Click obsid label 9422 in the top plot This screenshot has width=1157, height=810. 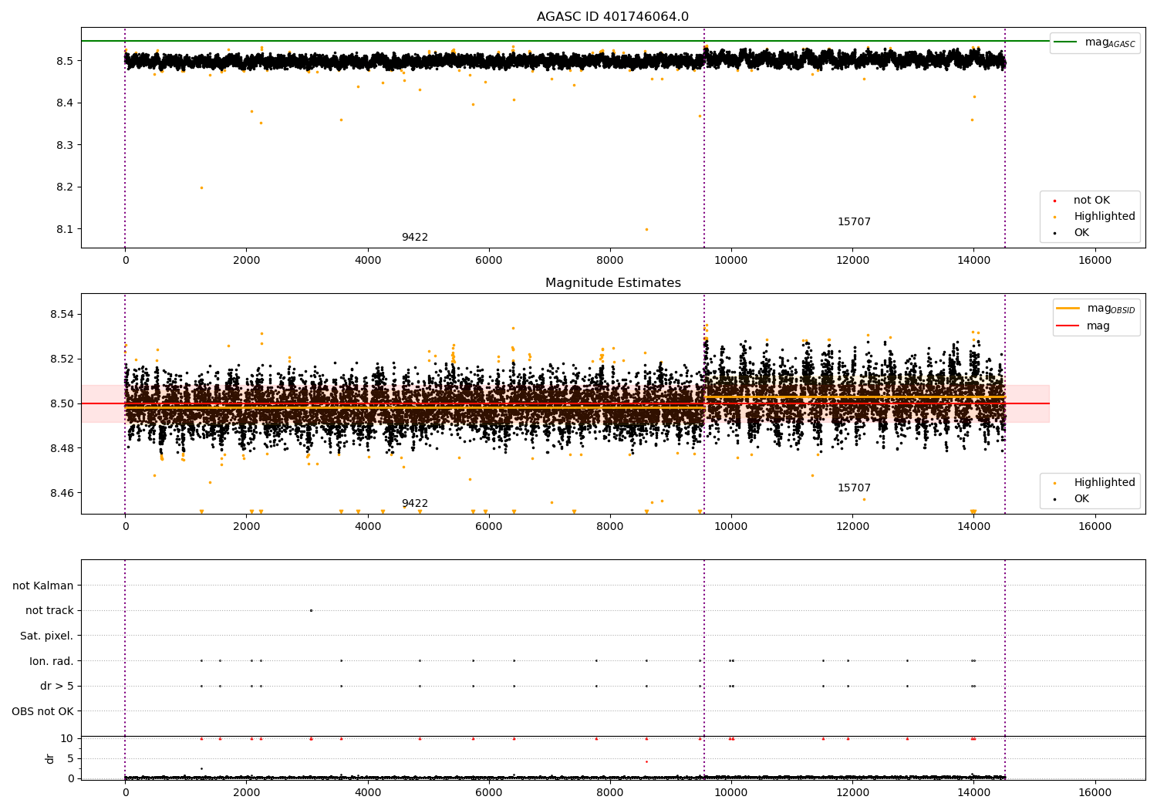(415, 238)
